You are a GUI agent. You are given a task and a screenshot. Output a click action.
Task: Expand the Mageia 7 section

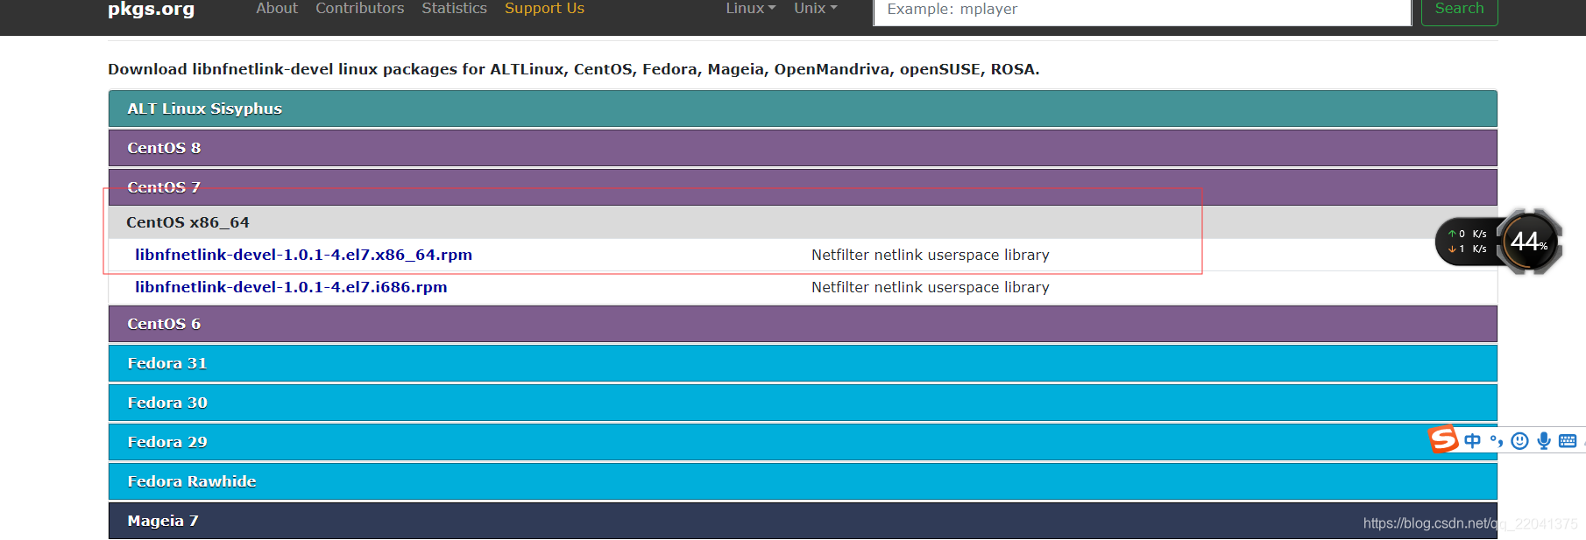803,521
